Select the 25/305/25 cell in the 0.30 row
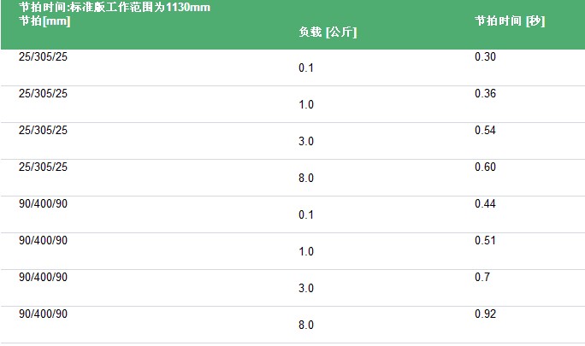Screen dimensions: 585x346 coord(43,56)
